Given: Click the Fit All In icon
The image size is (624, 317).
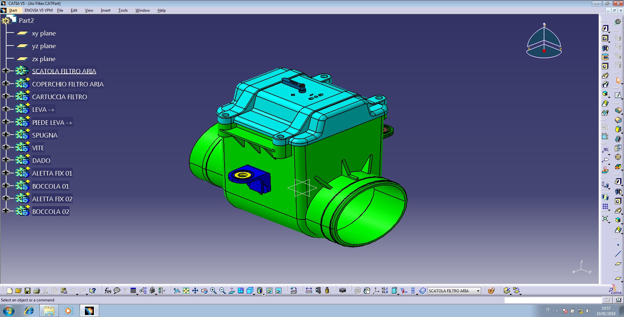Looking at the screenshot, I should (186, 291).
